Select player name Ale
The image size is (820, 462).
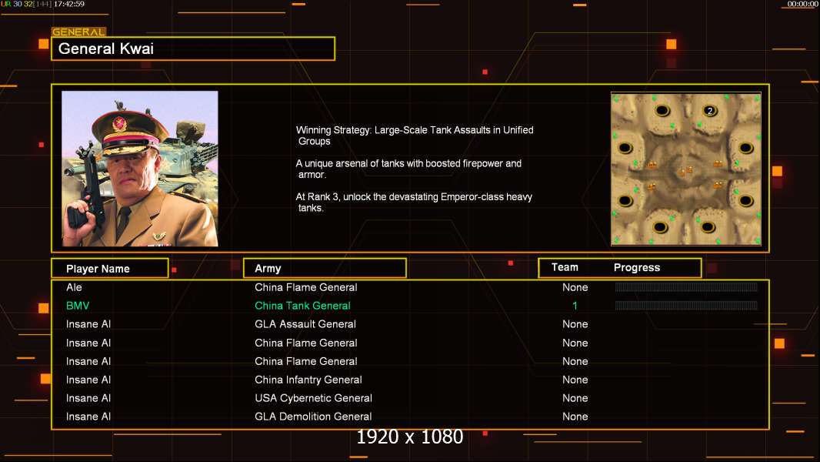(x=75, y=287)
